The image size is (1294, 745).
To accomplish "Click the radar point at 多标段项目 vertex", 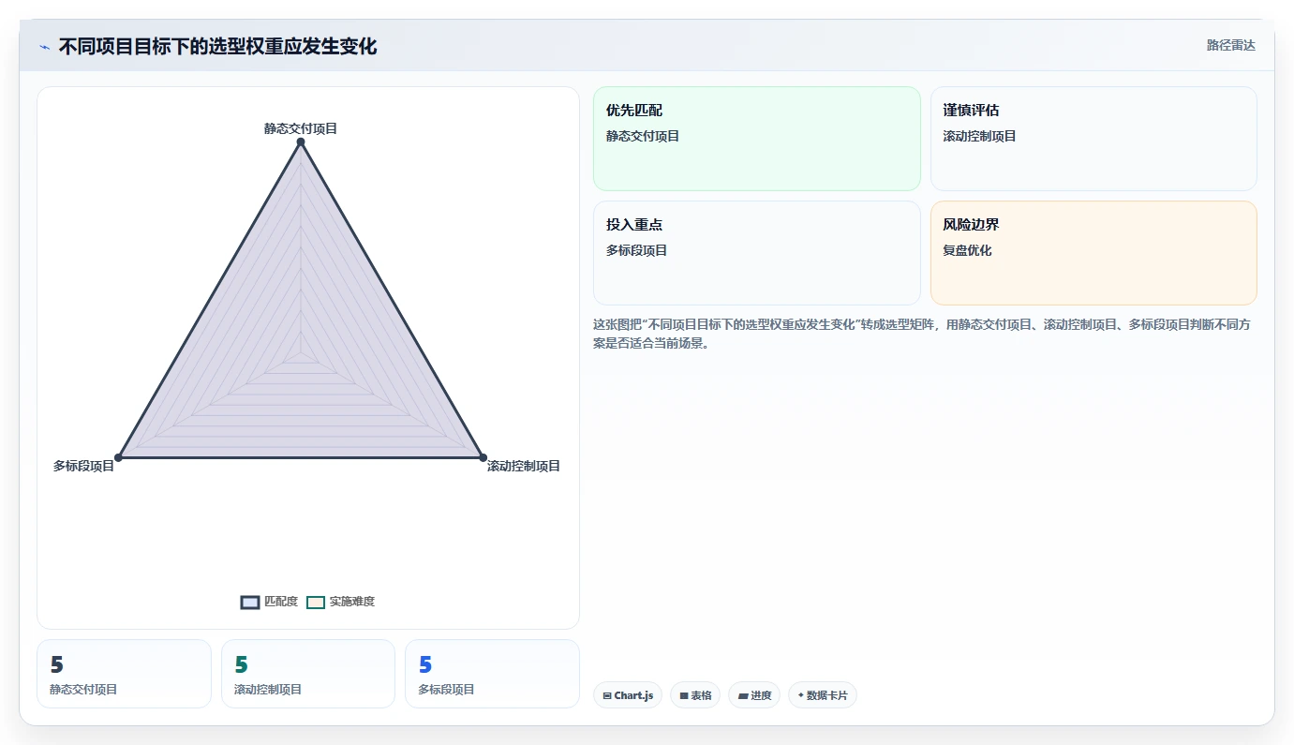I will tap(118, 457).
